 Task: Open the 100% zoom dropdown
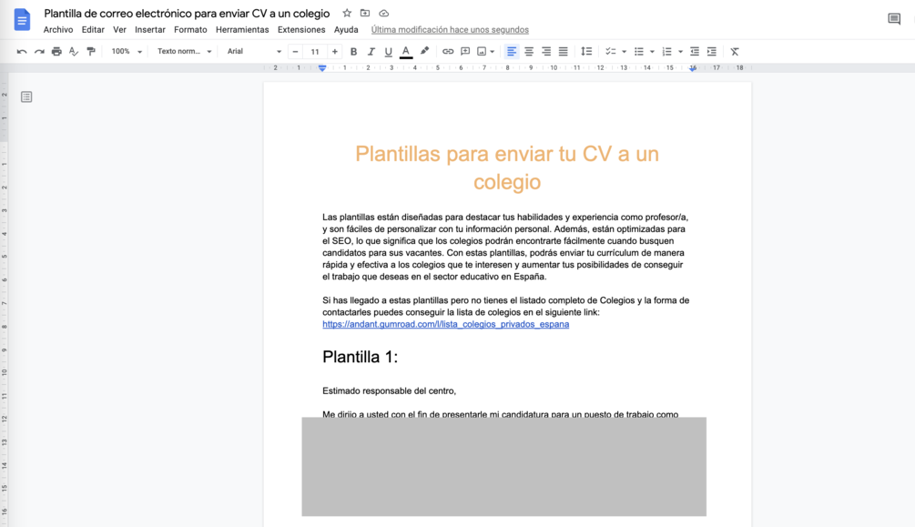(x=127, y=51)
